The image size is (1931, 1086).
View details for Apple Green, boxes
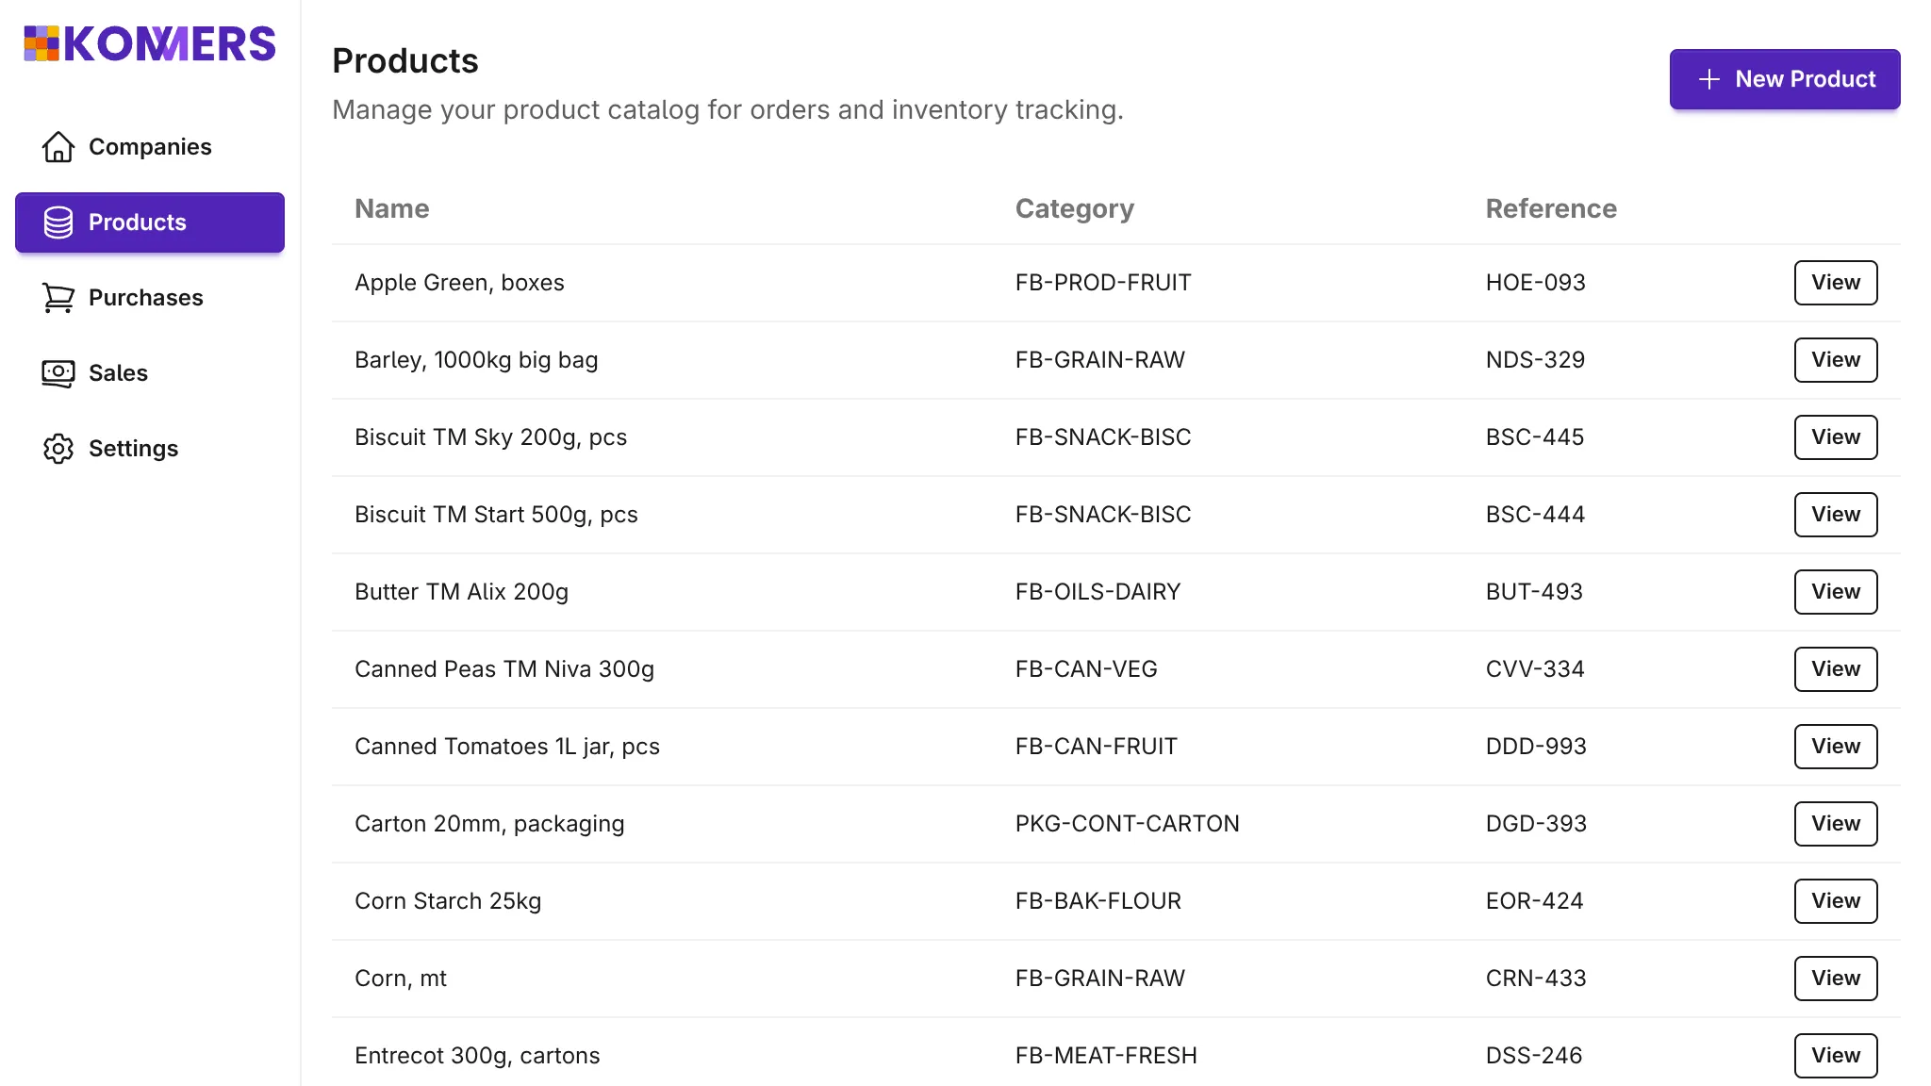(1835, 282)
